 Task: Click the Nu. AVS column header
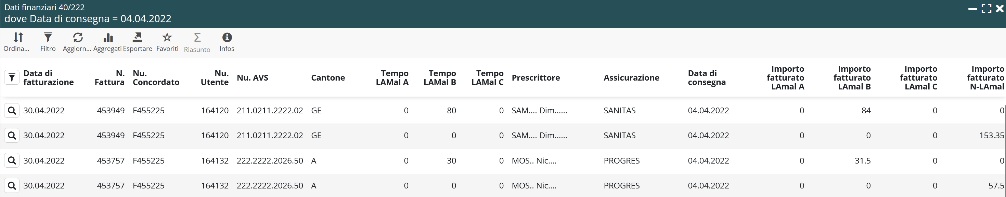coord(252,78)
